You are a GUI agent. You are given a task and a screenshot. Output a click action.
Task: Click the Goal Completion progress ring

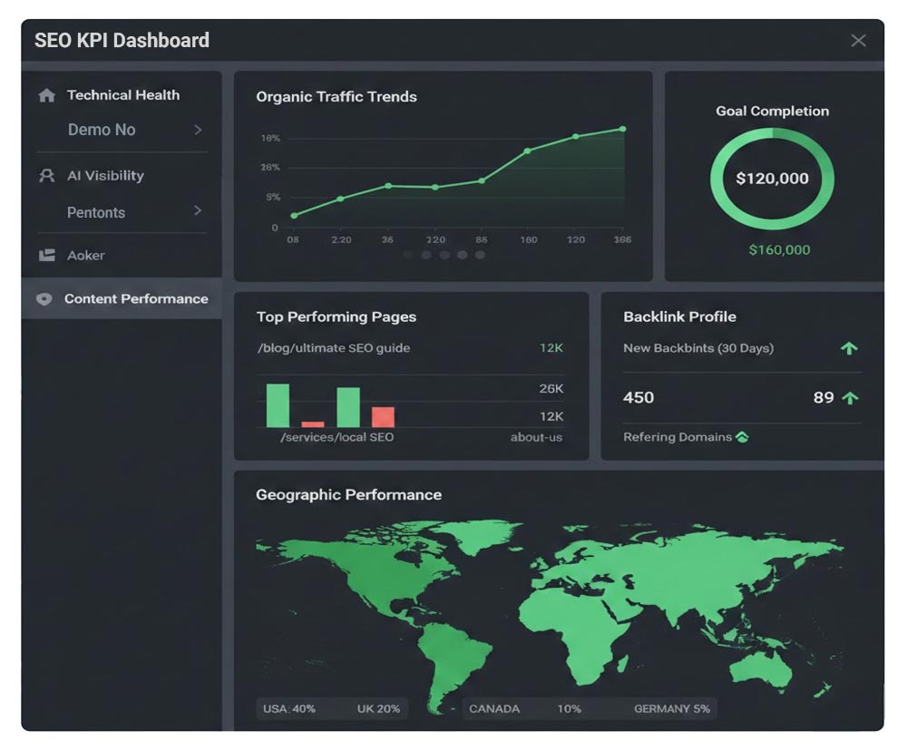point(771,178)
